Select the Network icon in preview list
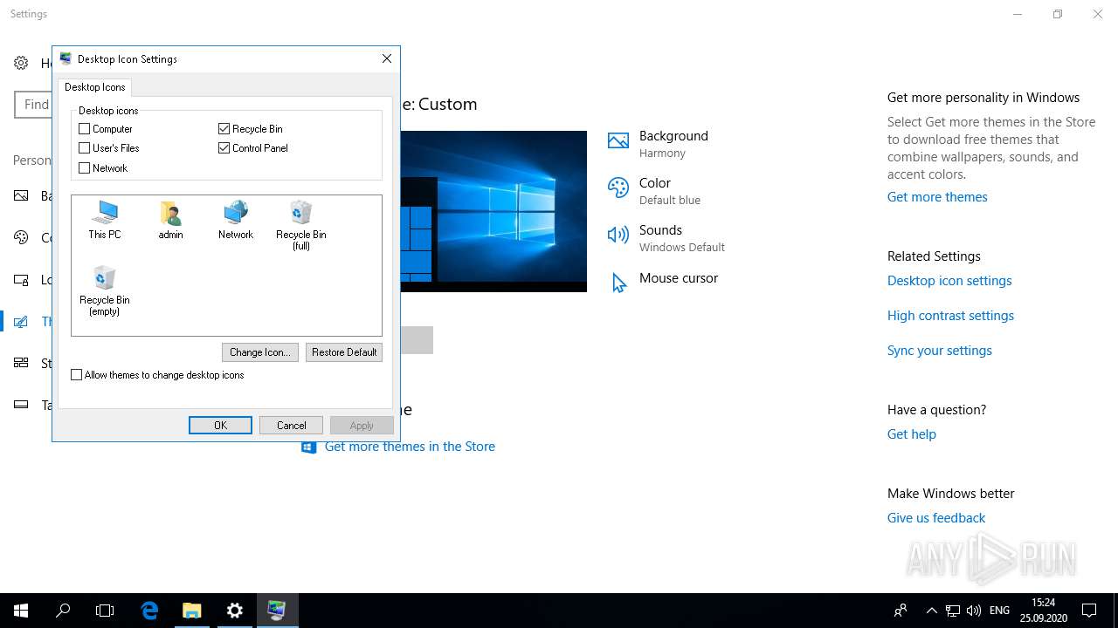The width and height of the screenshot is (1118, 628). click(236, 219)
